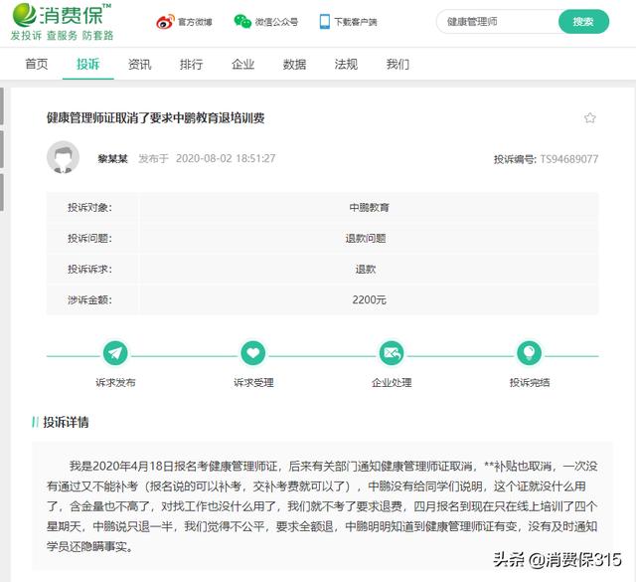The image size is (636, 582).
Task: Click the 投诉问题: label
Action: tap(89, 239)
